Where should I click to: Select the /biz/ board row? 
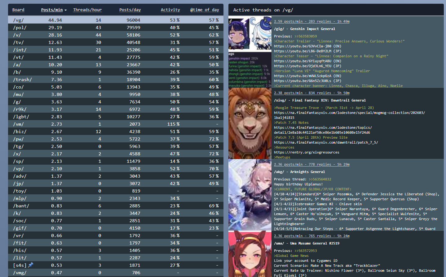(x=116, y=131)
